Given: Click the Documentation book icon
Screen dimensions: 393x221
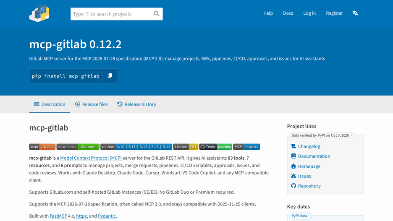Looking at the screenshot, I should click(x=293, y=156).
